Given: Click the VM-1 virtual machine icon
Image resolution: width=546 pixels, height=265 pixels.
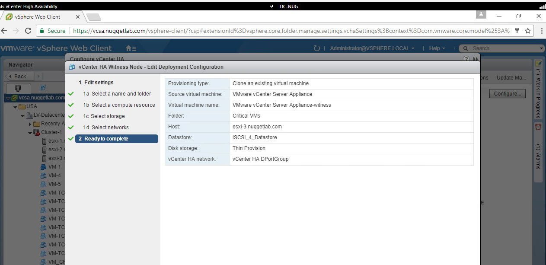Looking at the screenshot, I should (44, 167).
